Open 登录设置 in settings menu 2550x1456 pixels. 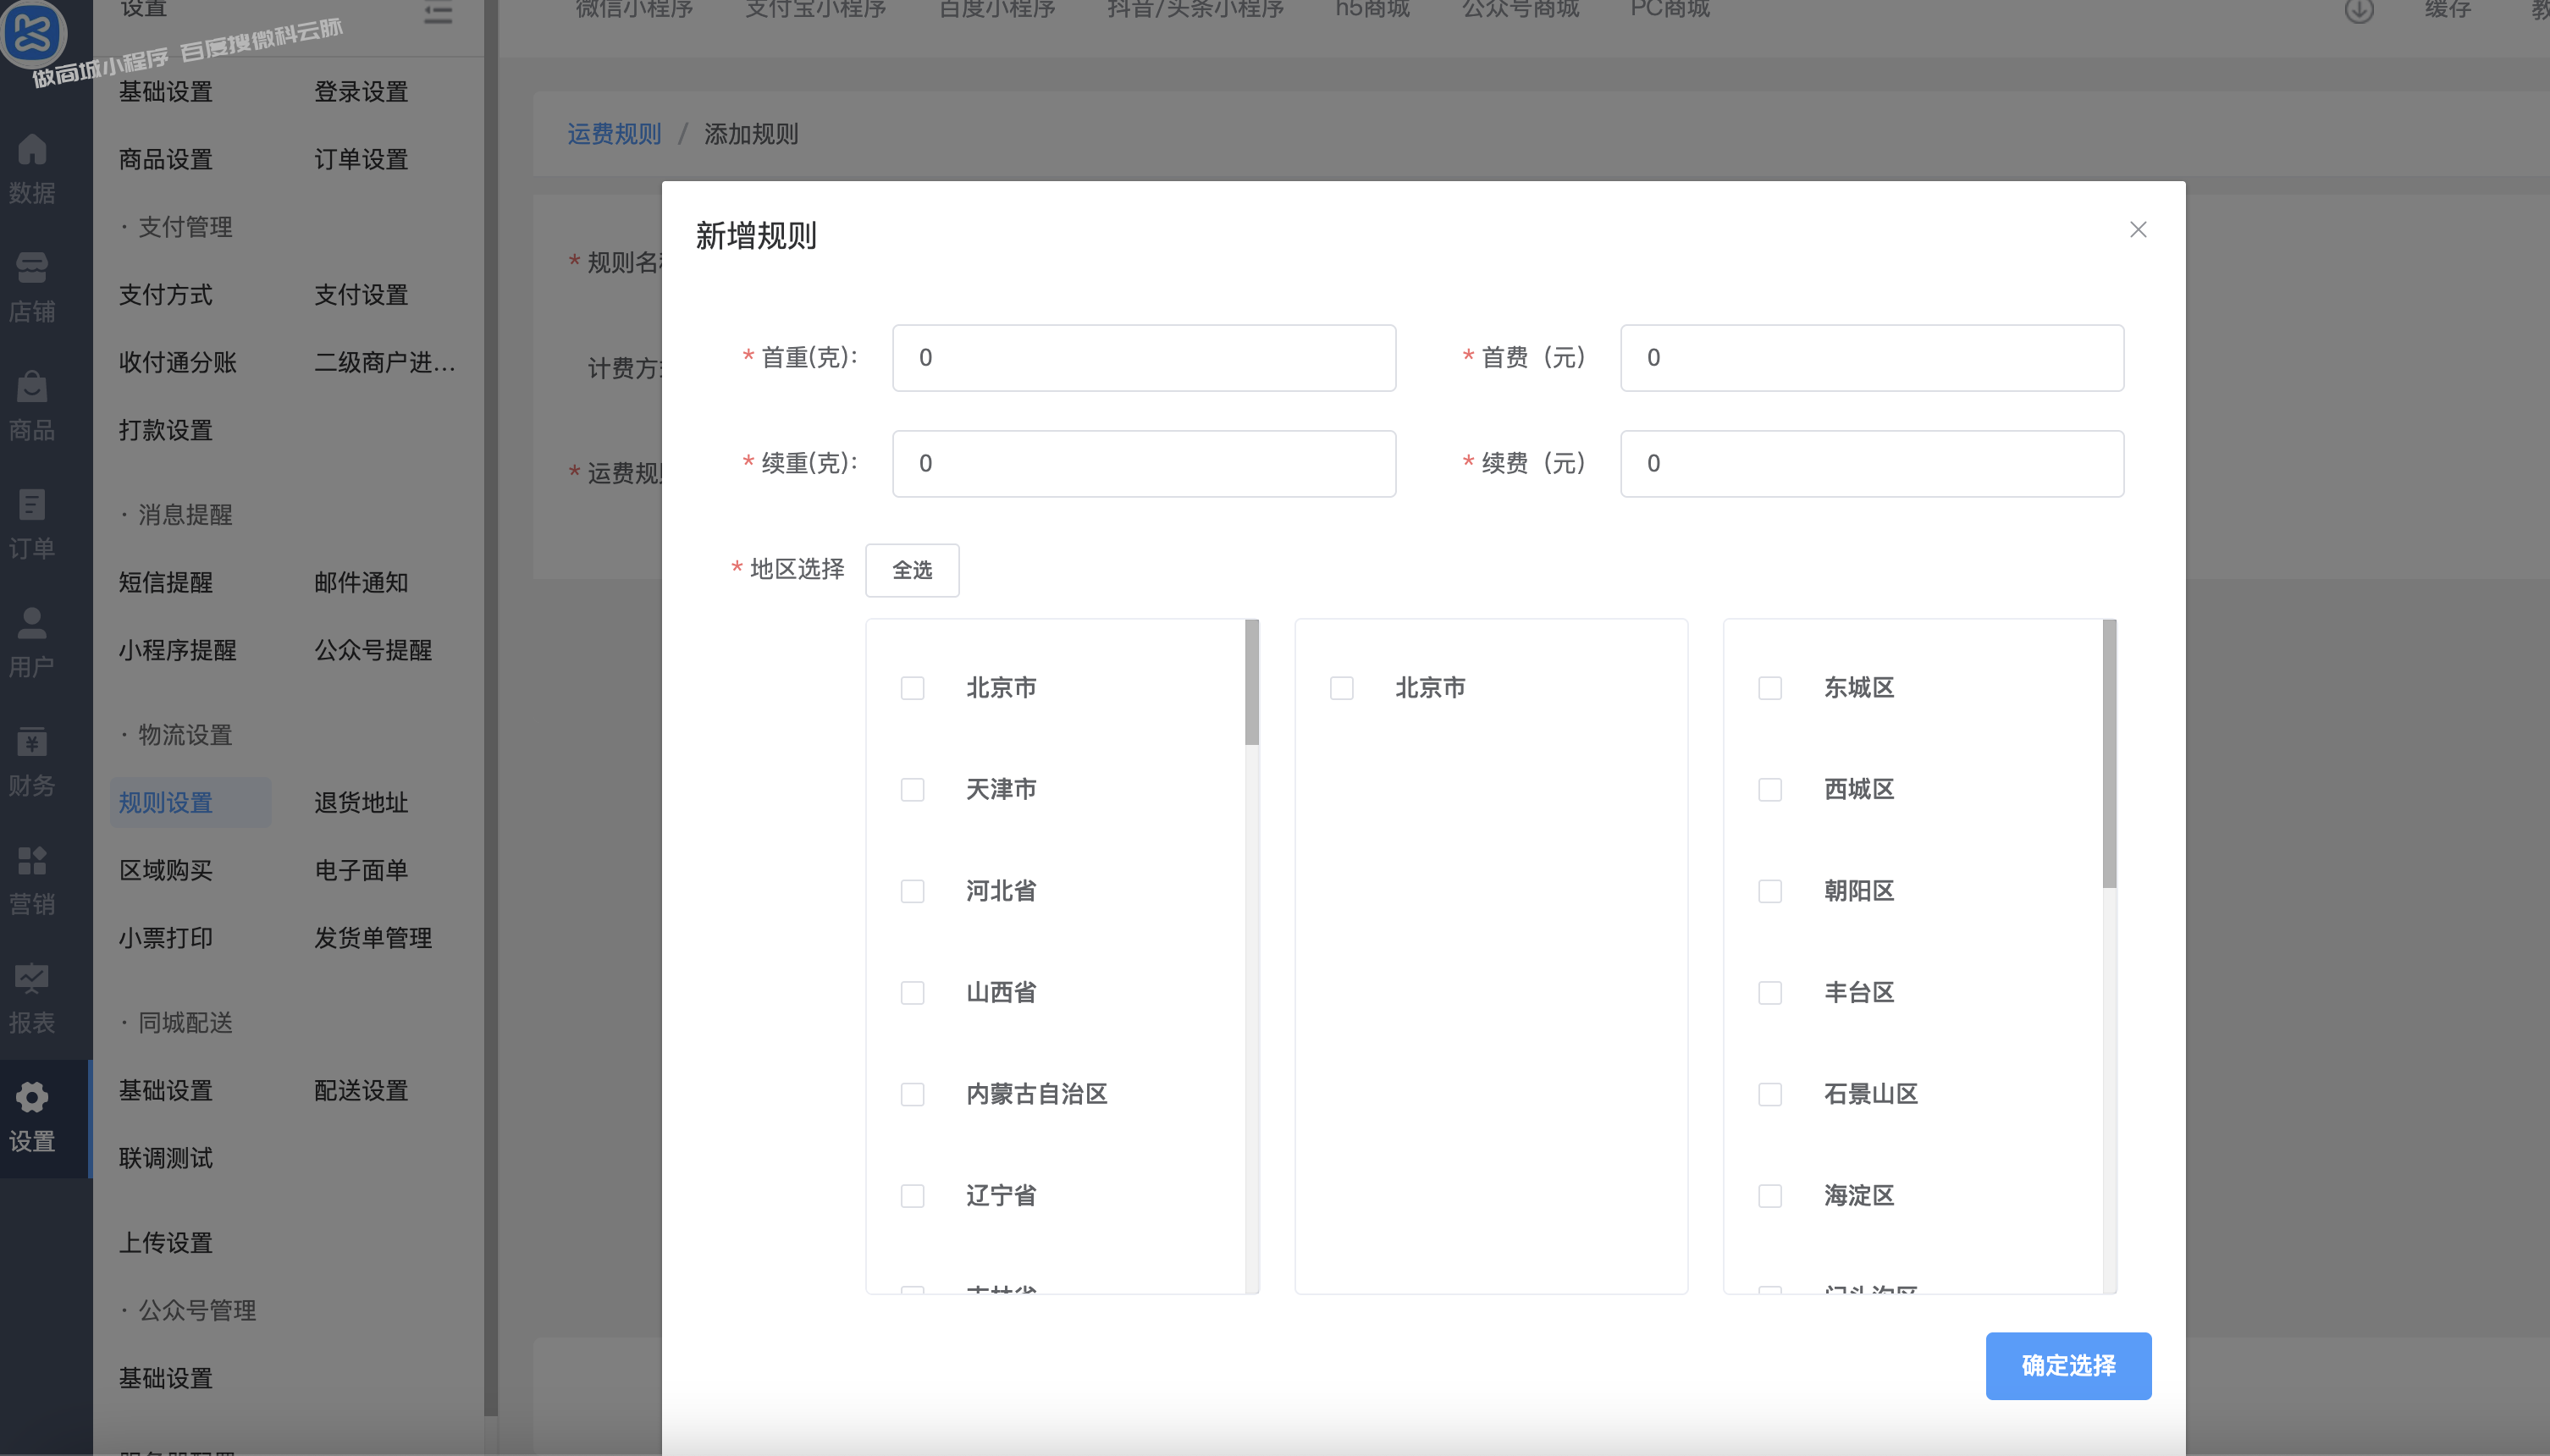[361, 92]
